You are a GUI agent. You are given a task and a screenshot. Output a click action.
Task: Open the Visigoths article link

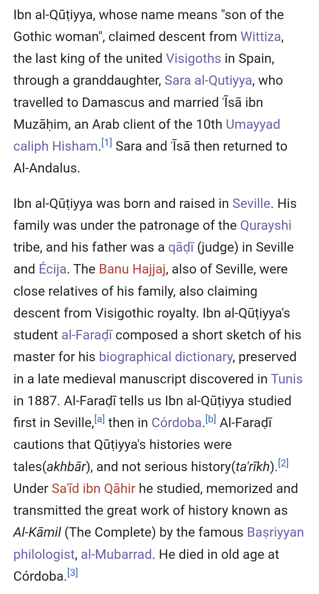point(193,58)
